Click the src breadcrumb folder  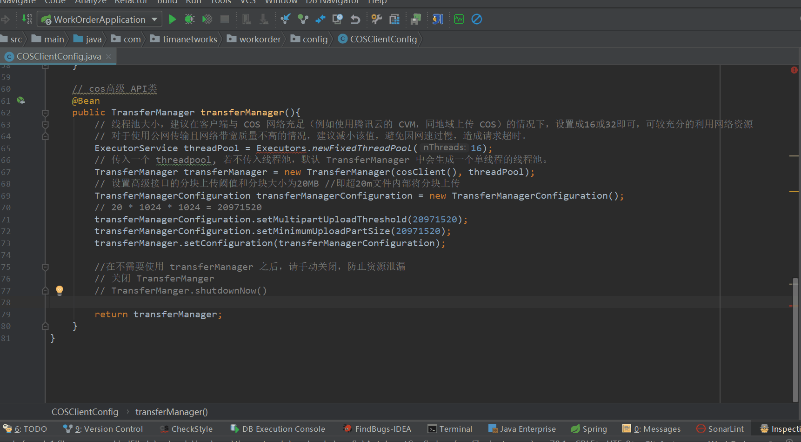click(x=11, y=39)
